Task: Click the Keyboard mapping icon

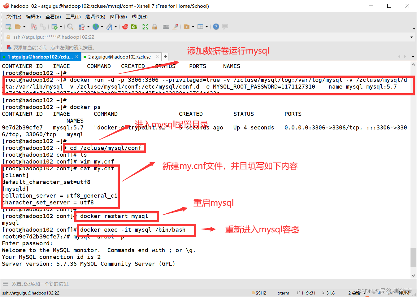Action: pyautogui.click(x=166, y=27)
